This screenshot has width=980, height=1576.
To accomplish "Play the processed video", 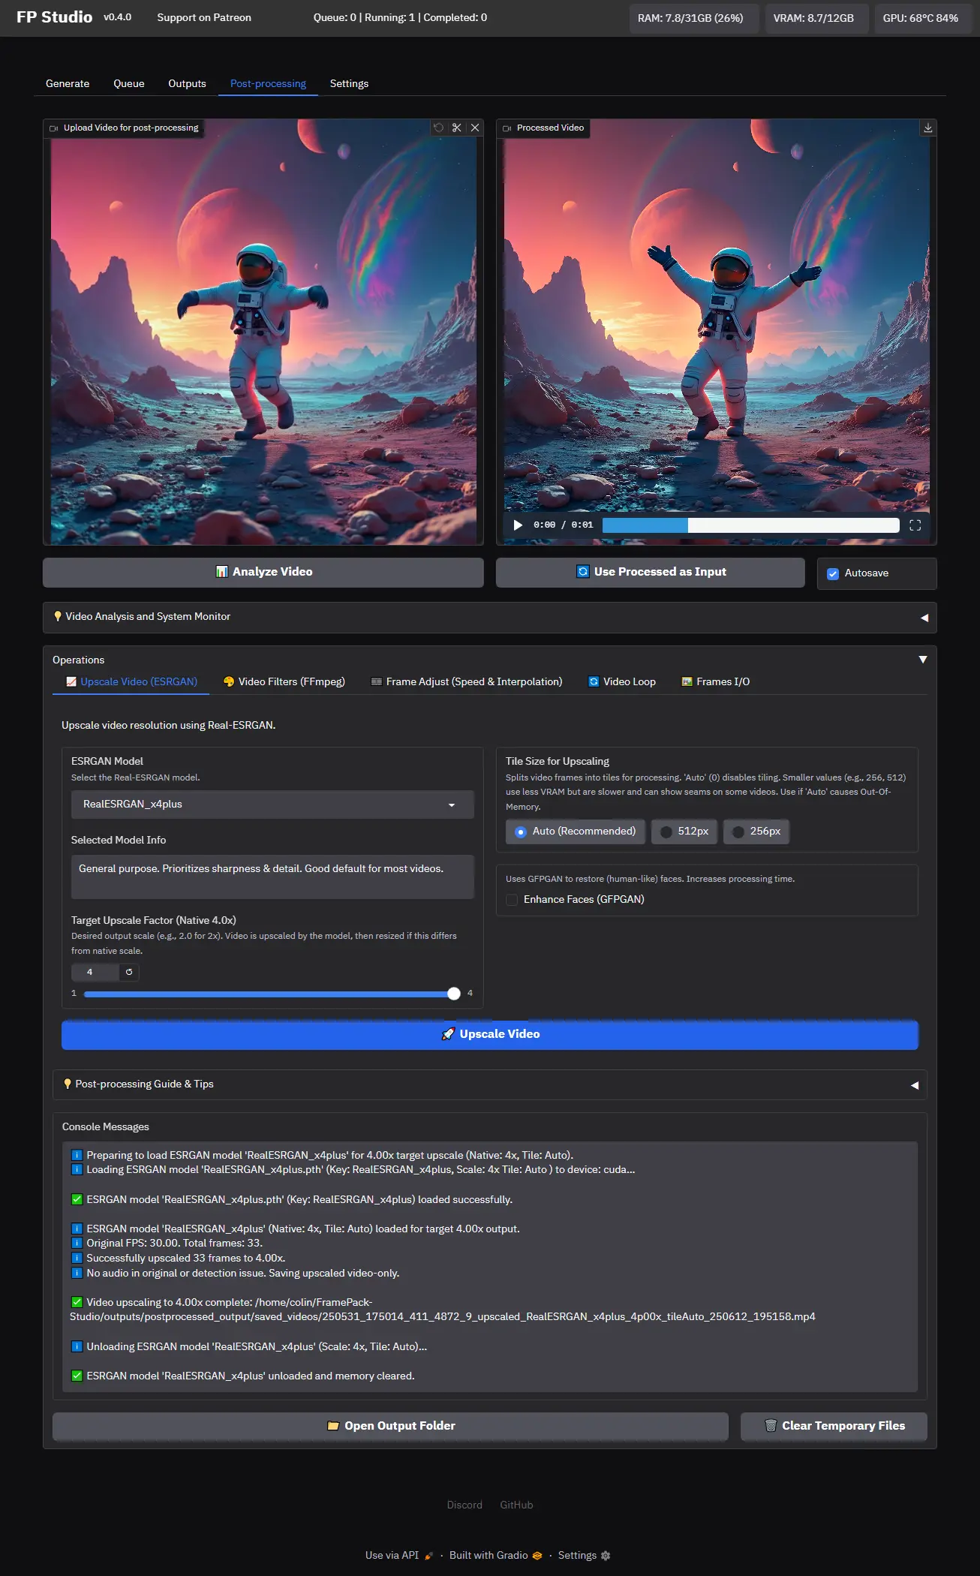I will (x=518, y=525).
